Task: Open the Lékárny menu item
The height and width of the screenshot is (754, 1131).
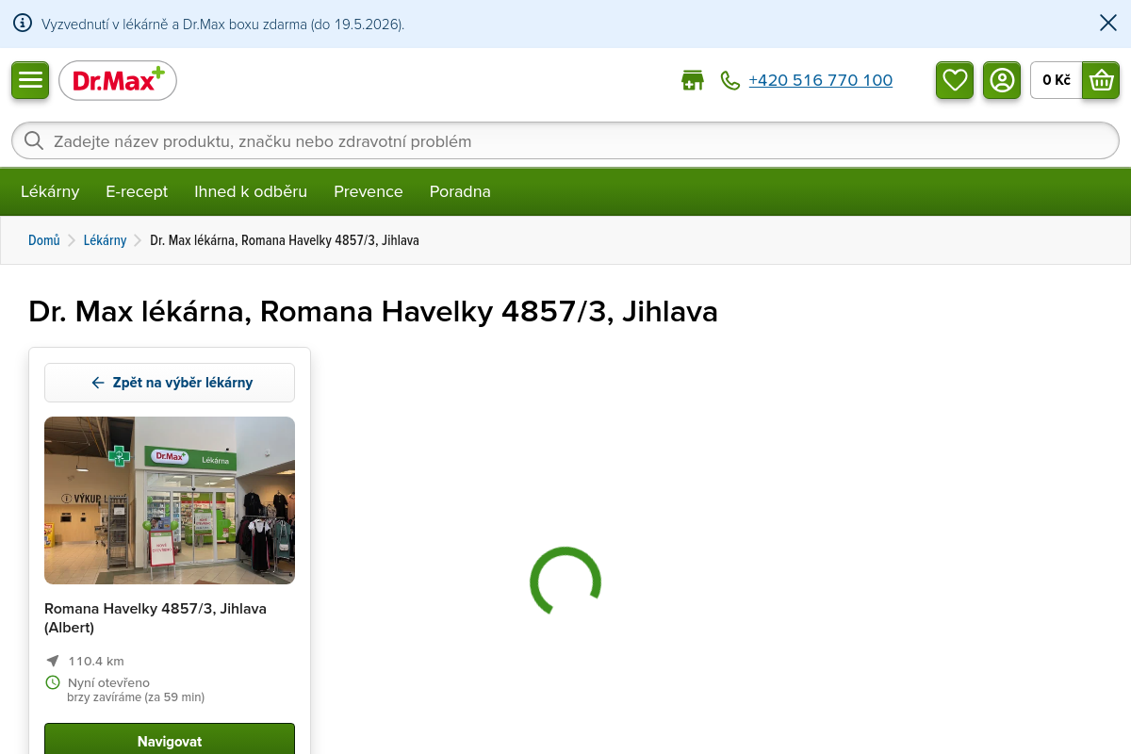Action: pos(50,191)
